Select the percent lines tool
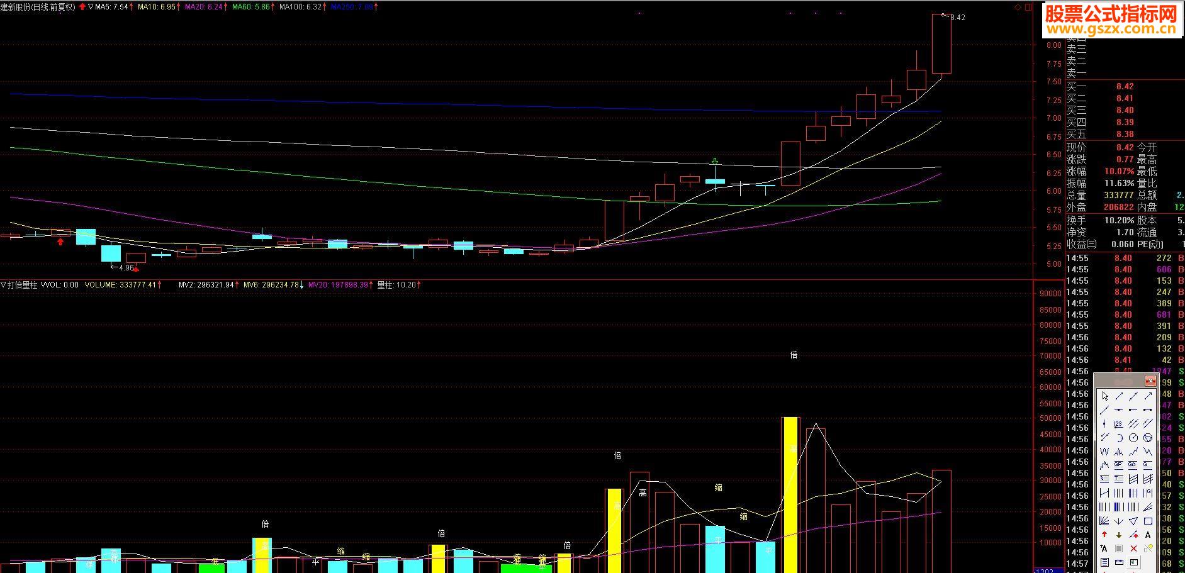 [x=1104, y=478]
